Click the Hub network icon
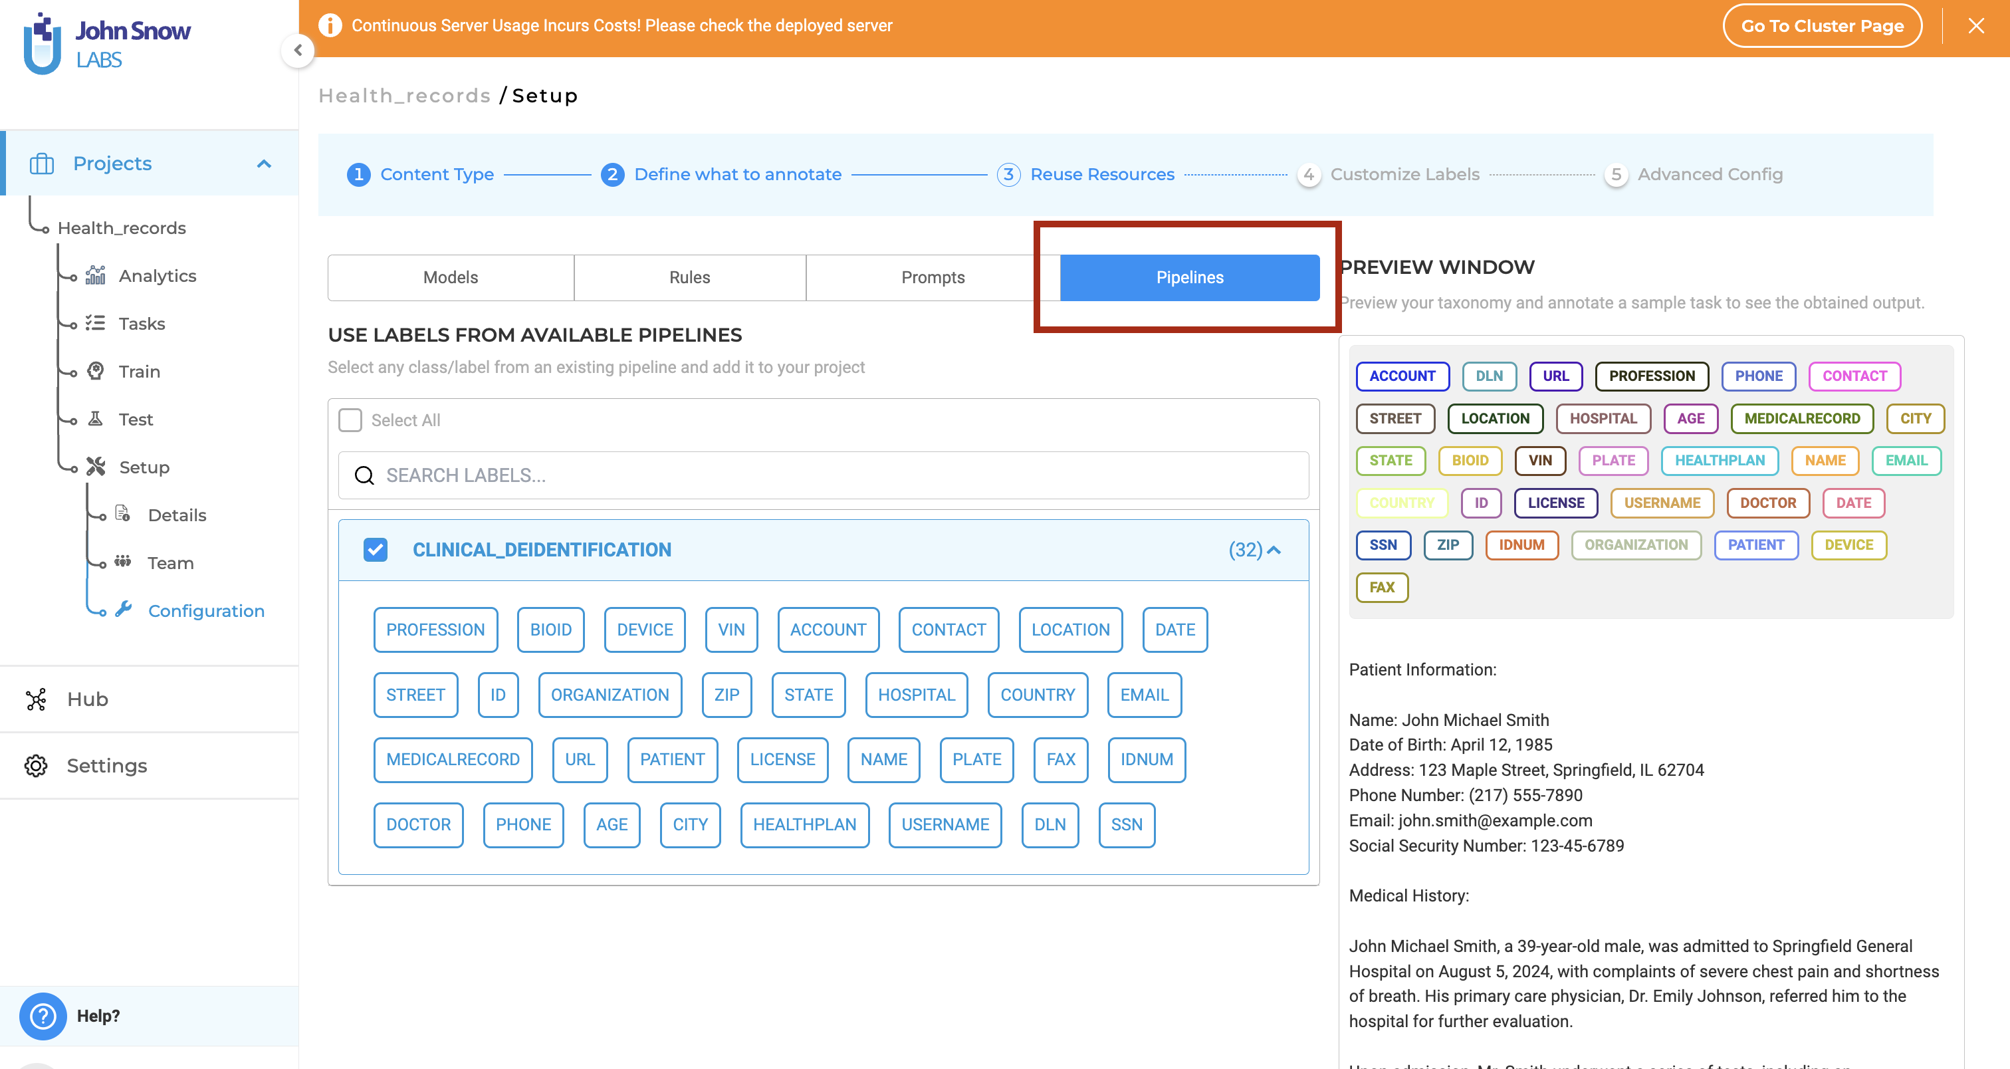The height and width of the screenshot is (1069, 2010). (36, 699)
